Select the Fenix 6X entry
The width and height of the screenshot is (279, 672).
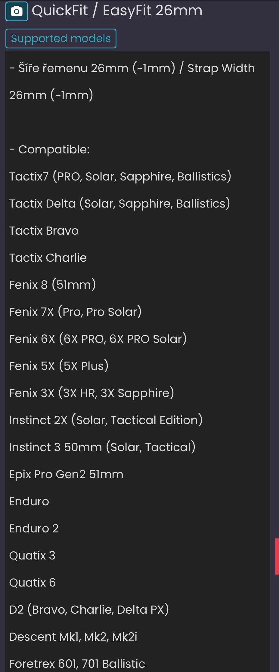click(98, 339)
